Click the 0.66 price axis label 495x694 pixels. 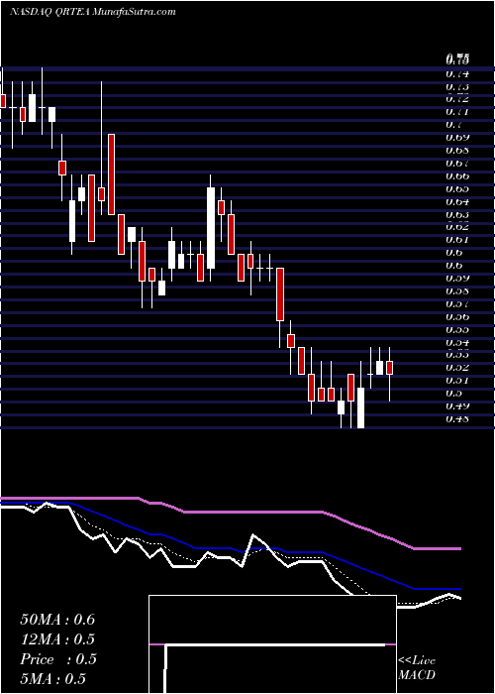click(457, 175)
